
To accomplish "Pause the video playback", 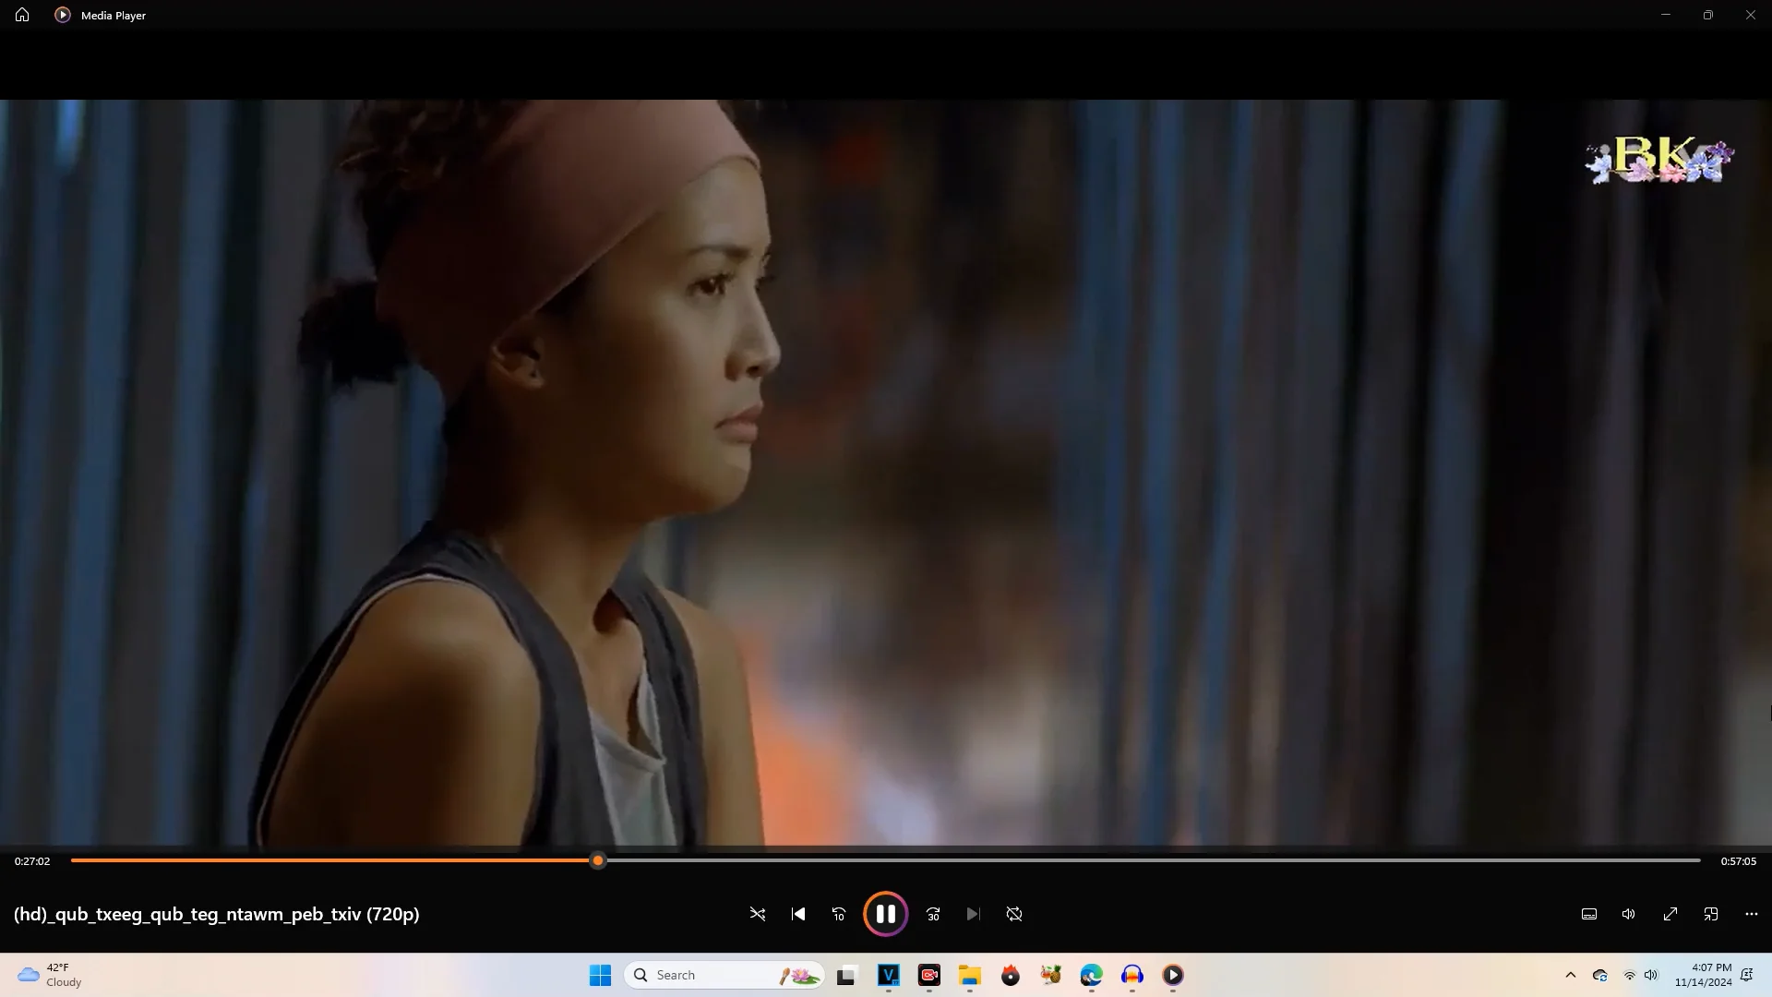I will click(x=885, y=914).
